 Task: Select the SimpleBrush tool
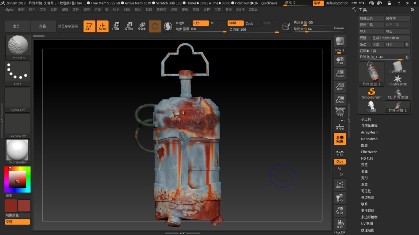point(371,93)
